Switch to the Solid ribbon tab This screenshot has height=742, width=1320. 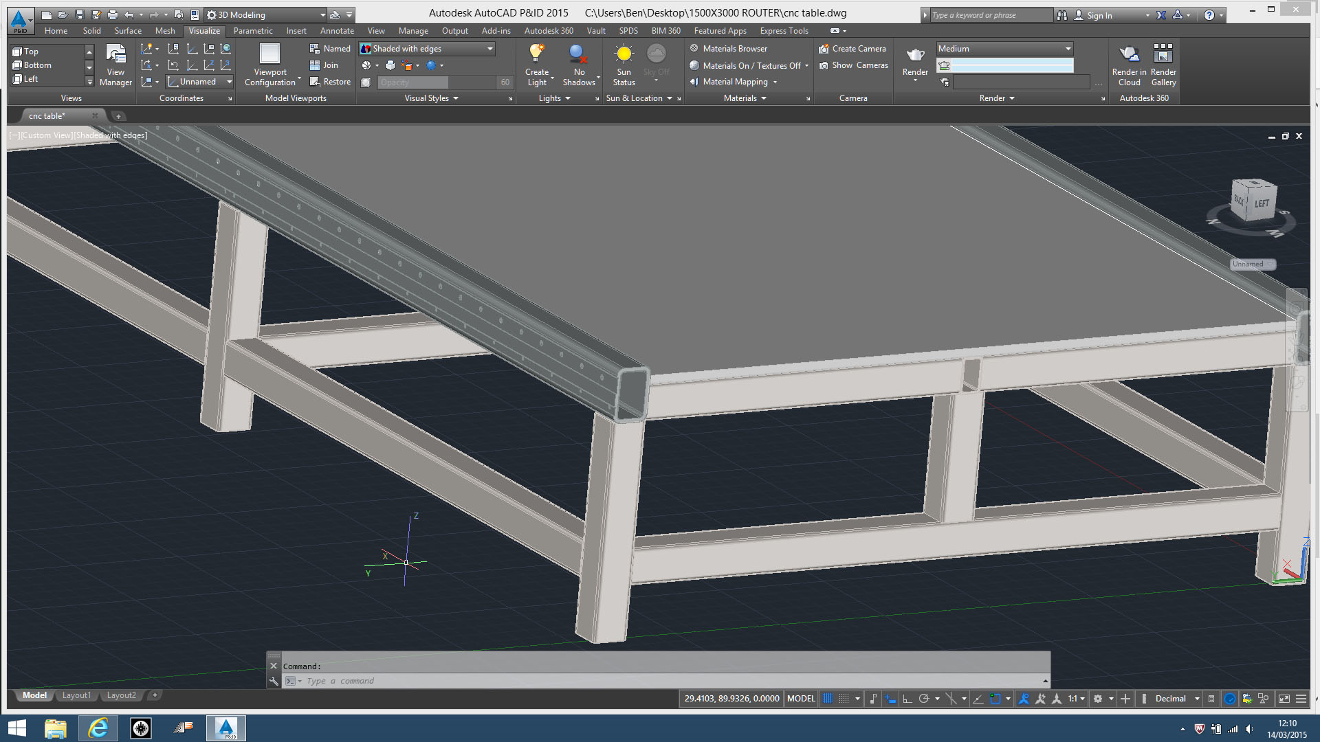91,31
